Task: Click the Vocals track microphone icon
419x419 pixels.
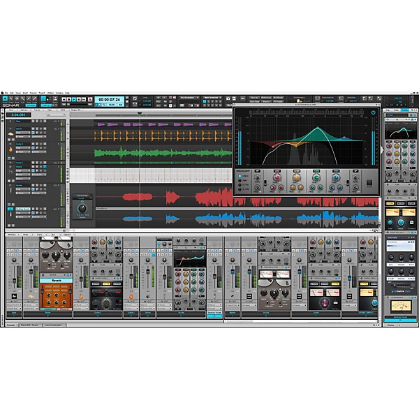Action: (10, 191)
